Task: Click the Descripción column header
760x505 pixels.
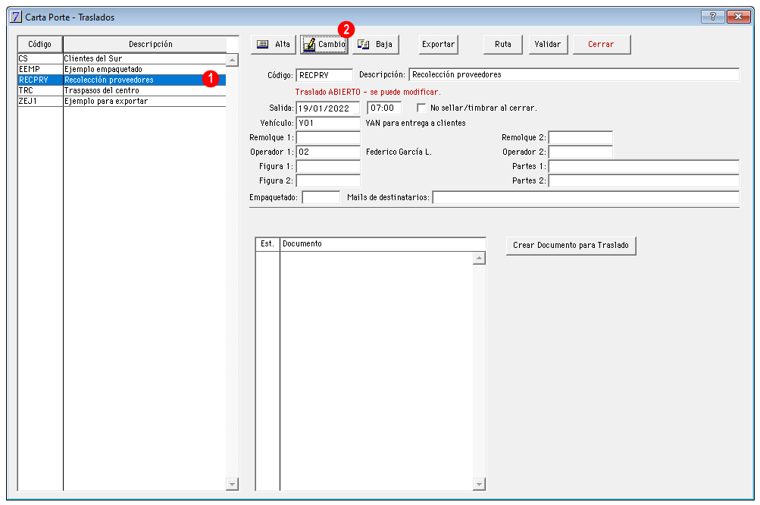Action: 151,44
